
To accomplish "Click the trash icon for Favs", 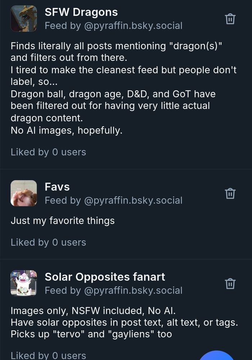I will coord(230,193).
